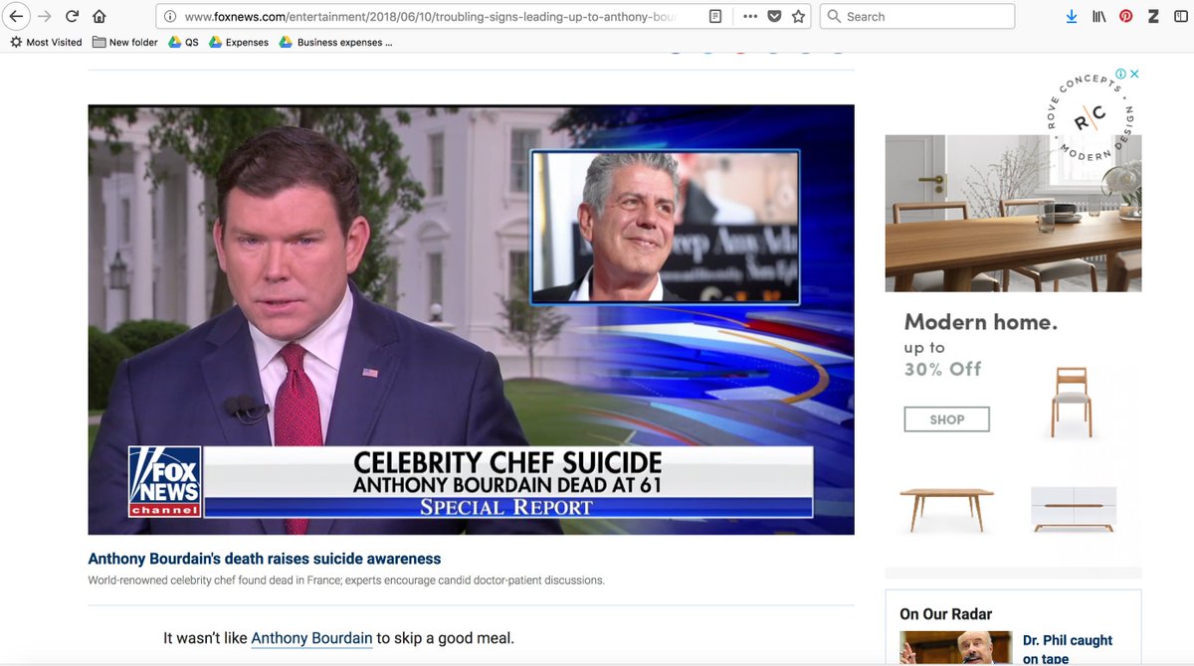Select the white sideboard product image
This screenshot has width=1194, height=666.
(x=1074, y=510)
